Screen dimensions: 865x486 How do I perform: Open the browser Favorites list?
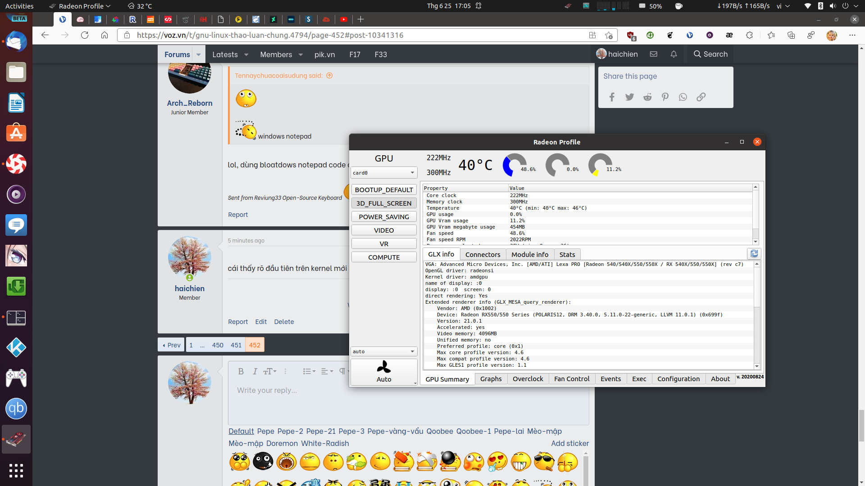pyautogui.click(x=771, y=35)
